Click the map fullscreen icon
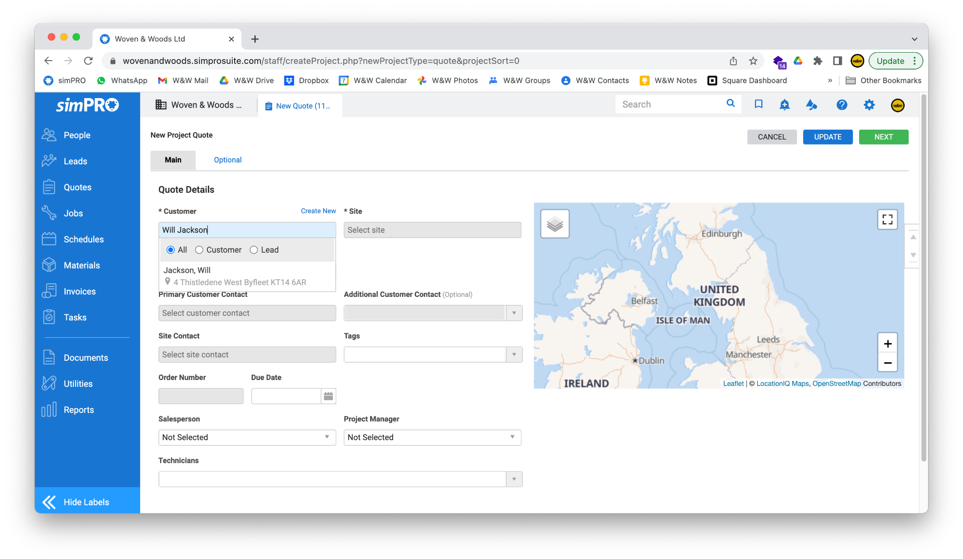This screenshot has height=559, width=963. coord(887,219)
